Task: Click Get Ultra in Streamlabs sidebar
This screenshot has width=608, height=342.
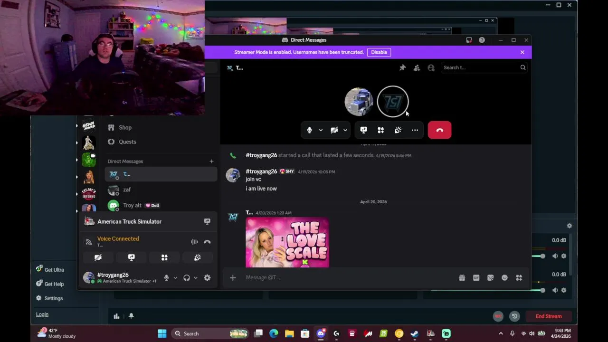Action: pos(50,270)
